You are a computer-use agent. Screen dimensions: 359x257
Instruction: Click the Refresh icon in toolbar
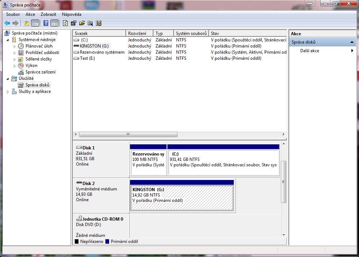pos(65,23)
